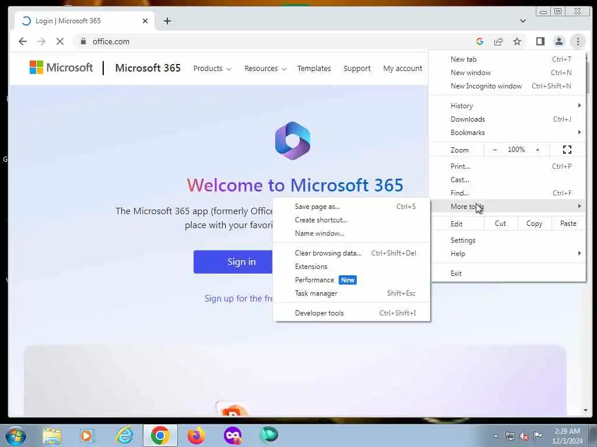This screenshot has width=597, height=447.
Task: Click the browser back arrow
Action: pyautogui.click(x=23, y=41)
